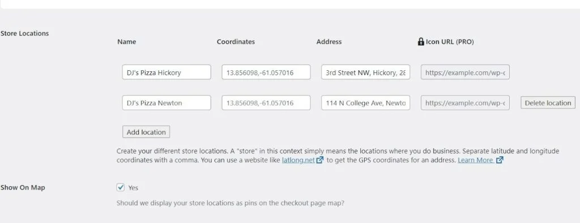The width and height of the screenshot is (580, 223).
Task: Click the Add location button
Action: (x=146, y=132)
